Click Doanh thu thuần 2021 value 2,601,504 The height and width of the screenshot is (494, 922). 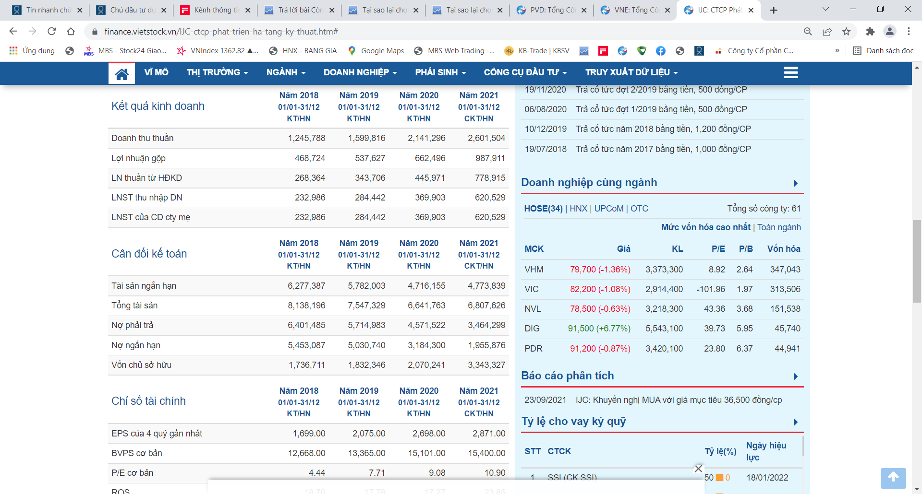(x=486, y=138)
